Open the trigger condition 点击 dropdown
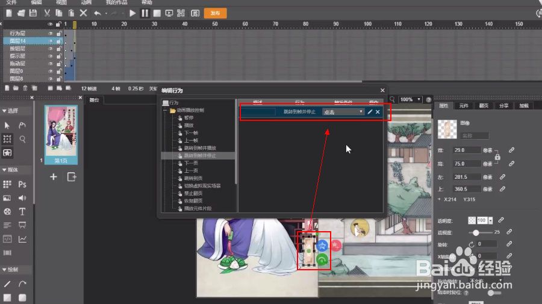This screenshot has width=542, height=304. pyautogui.click(x=343, y=111)
